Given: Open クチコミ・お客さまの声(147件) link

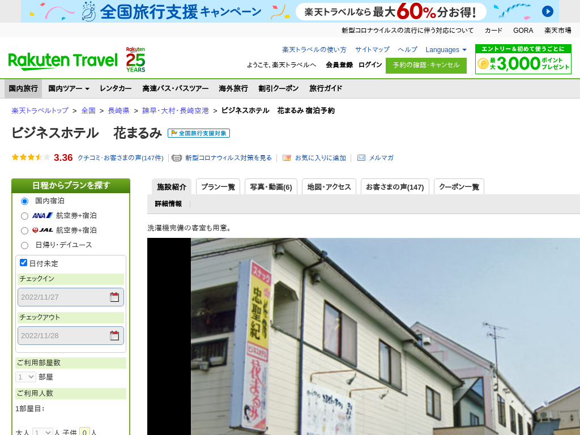Looking at the screenshot, I should [x=120, y=158].
